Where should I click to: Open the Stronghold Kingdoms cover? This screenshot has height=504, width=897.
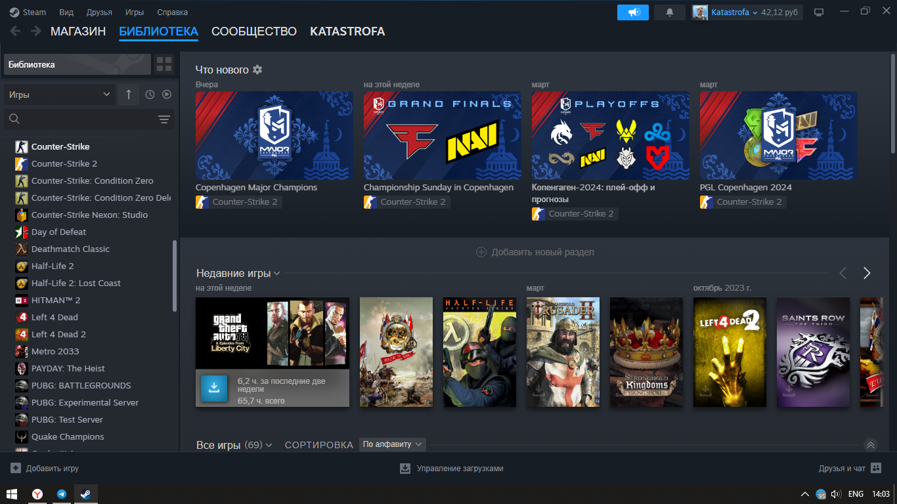pos(646,352)
